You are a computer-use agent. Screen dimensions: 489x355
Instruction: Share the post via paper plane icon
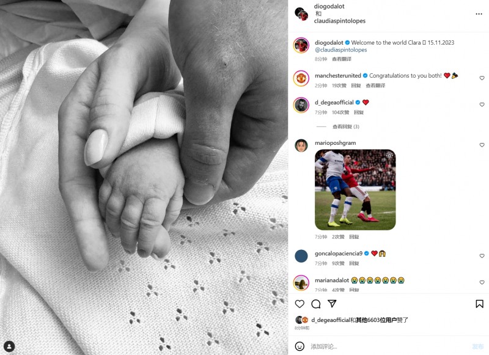(x=332, y=304)
